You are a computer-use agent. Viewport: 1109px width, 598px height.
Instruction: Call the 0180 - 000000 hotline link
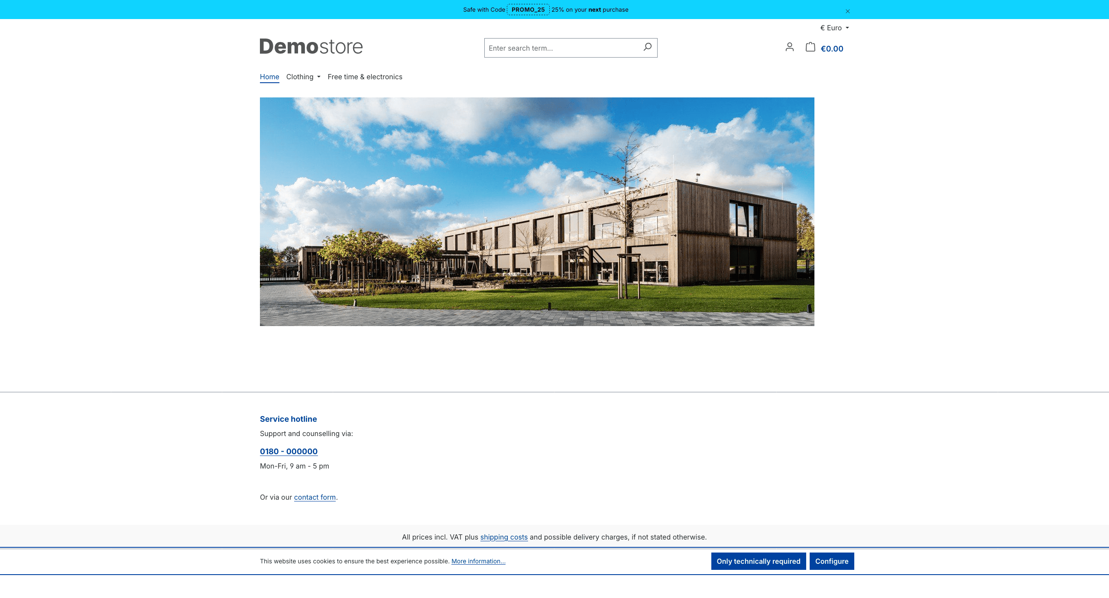289,451
